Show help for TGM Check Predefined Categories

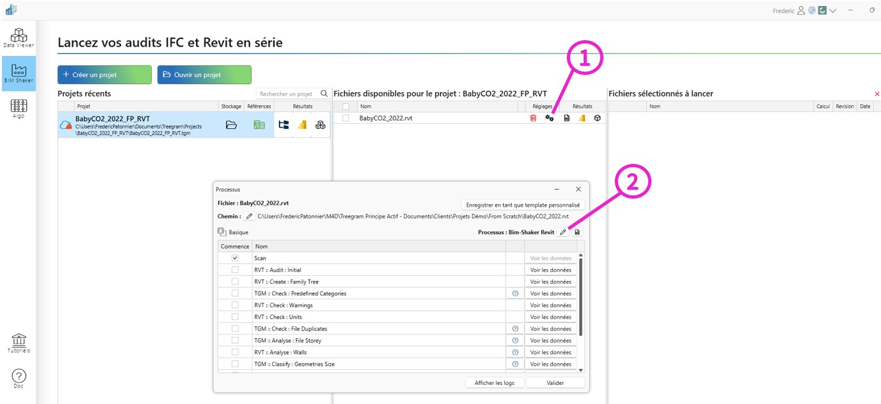point(515,293)
